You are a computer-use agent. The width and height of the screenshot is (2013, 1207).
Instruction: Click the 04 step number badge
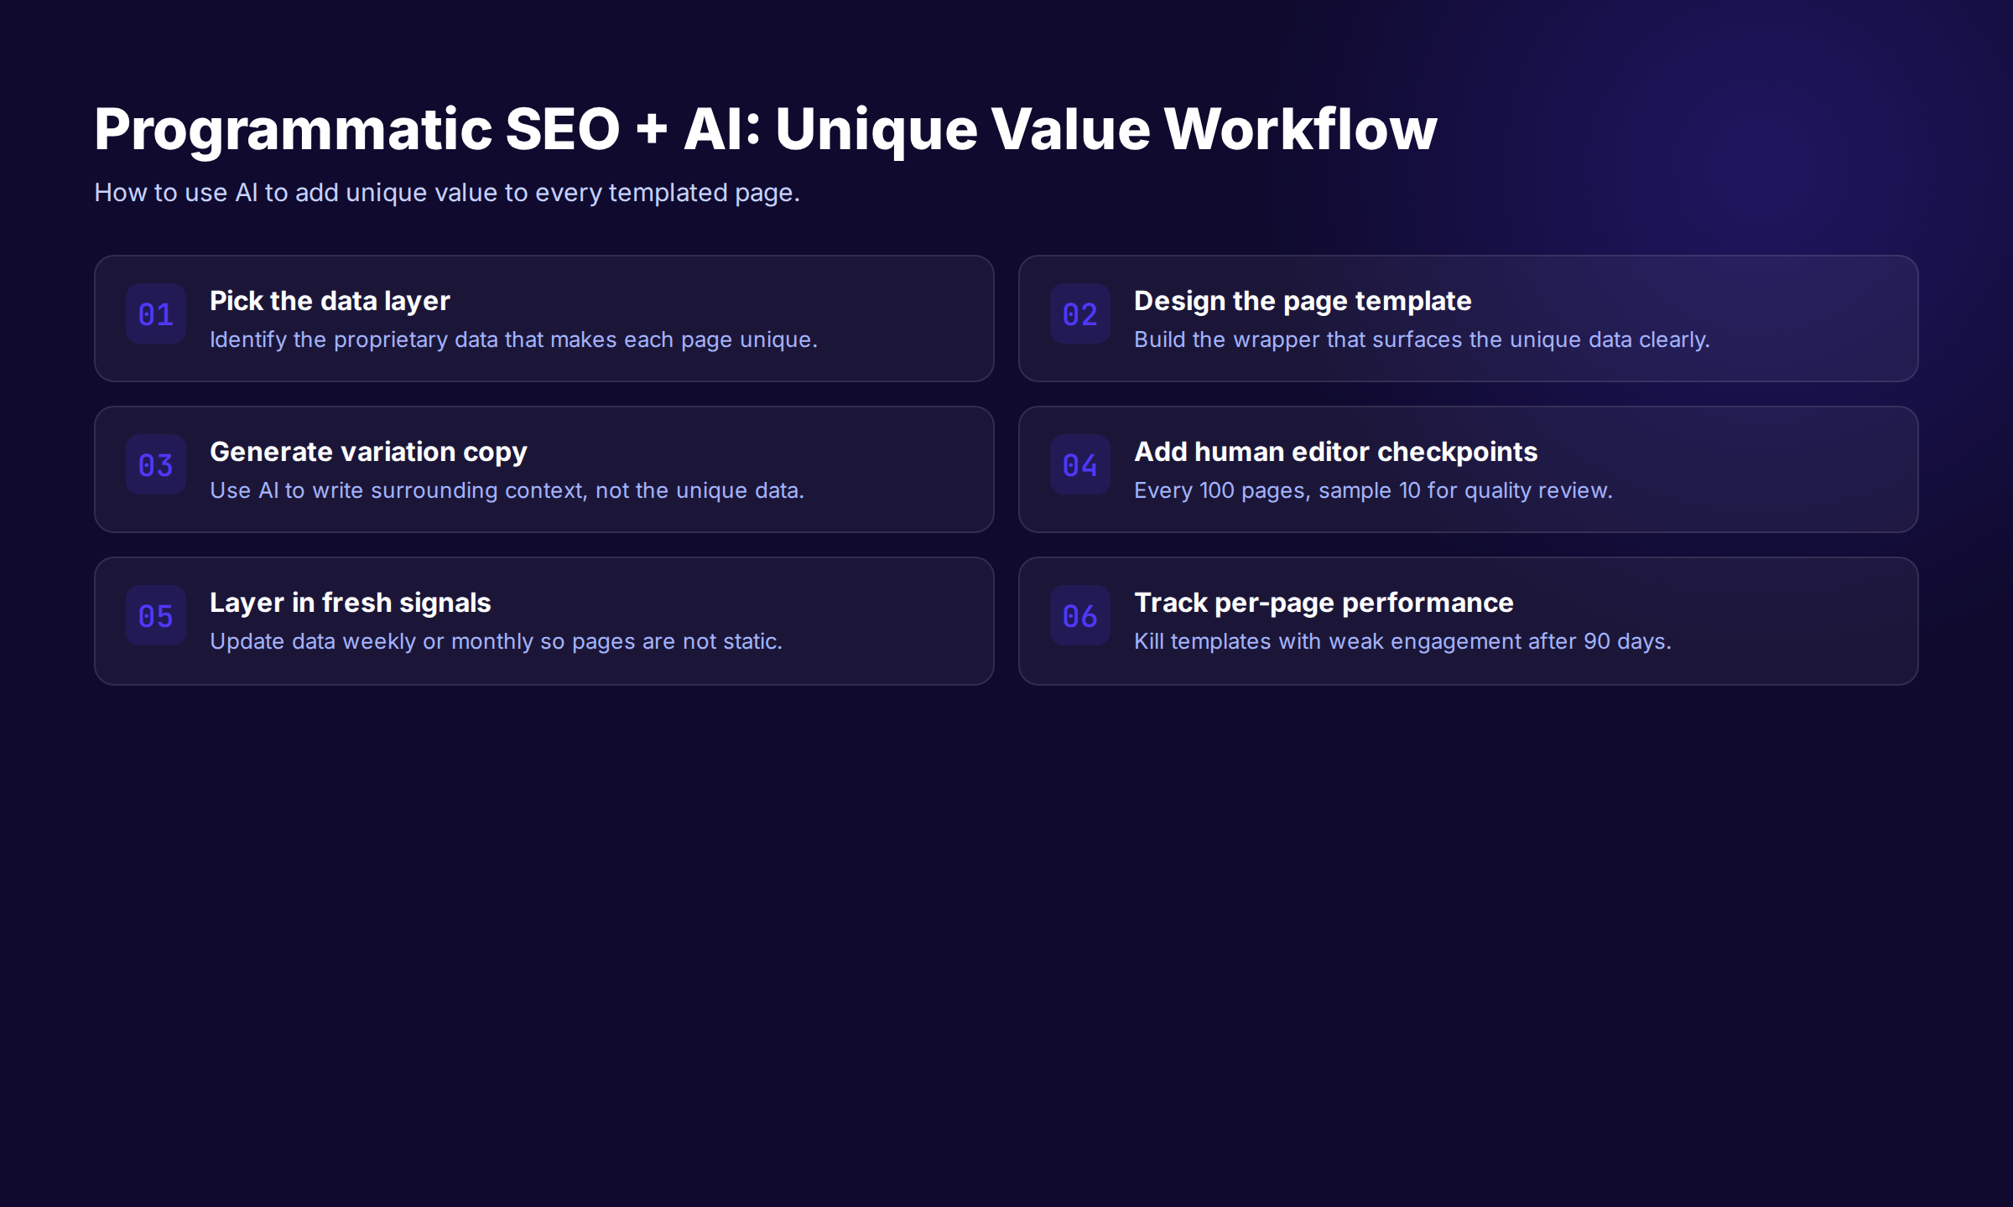point(1080,464)
